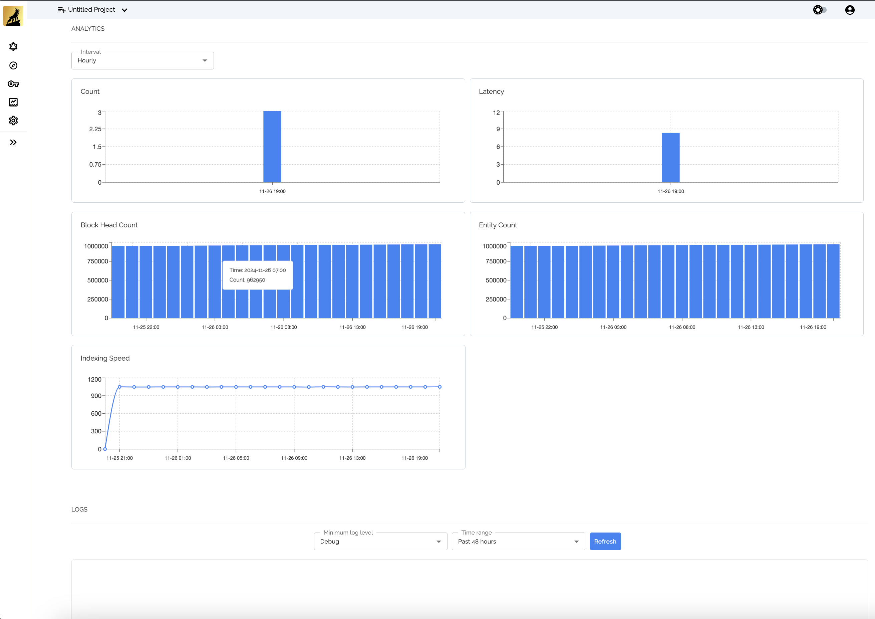Viewport: 875px width, 619px height.
Task: Open the Interval Hourly dropdown
Action: 142,61
